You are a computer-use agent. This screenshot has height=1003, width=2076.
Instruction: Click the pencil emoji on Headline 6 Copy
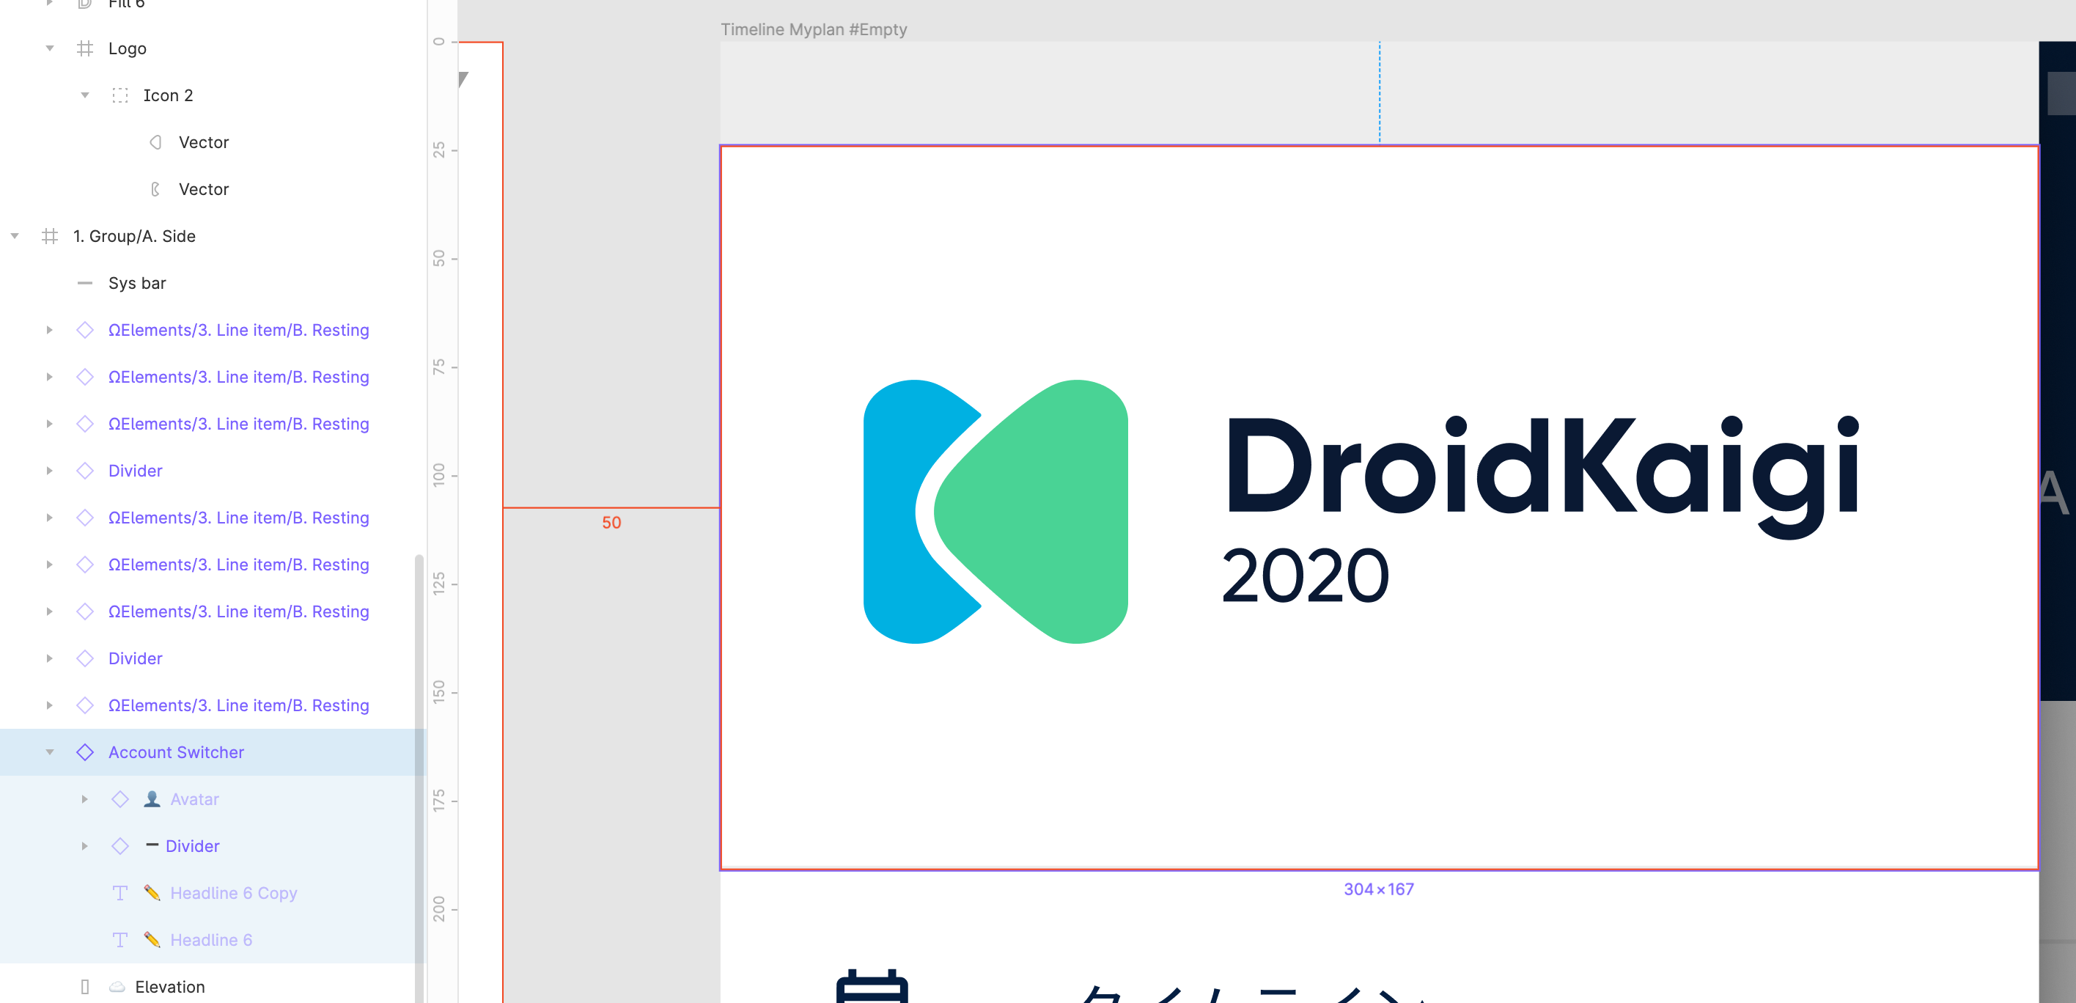pyautogui.click(x=152, y=892)
